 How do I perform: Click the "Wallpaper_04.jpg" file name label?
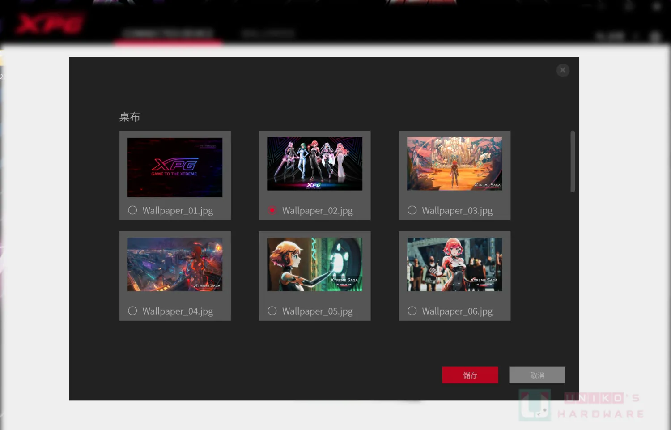coord(178,311)
